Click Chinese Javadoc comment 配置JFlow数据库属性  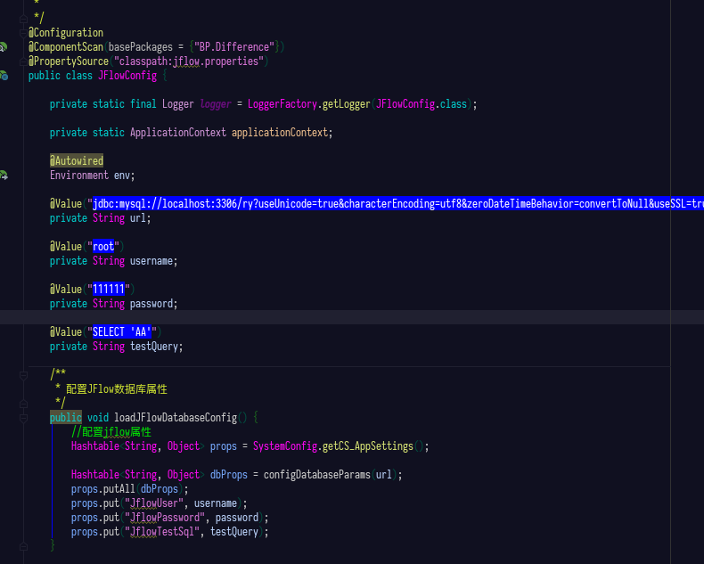(116, 389)
